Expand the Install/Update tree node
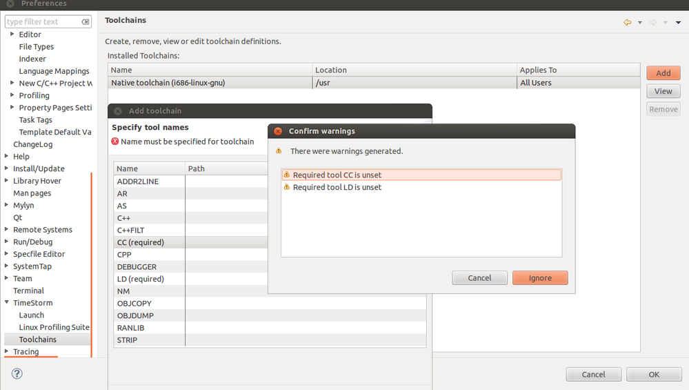Image resolution: width=689 pixels, height=390 pixels. click(7, 168)
